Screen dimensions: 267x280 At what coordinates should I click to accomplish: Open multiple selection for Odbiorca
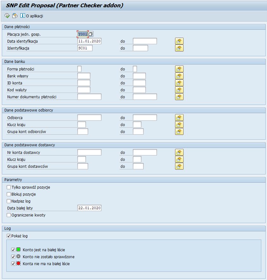pyautogui.click(x=179, y=118)
